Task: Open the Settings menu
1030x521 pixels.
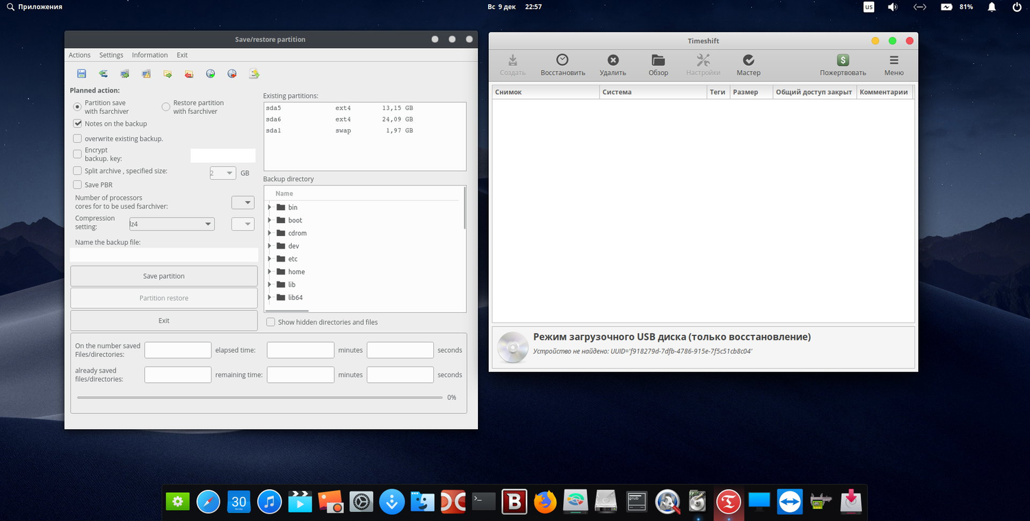Action: click(111, 55)
